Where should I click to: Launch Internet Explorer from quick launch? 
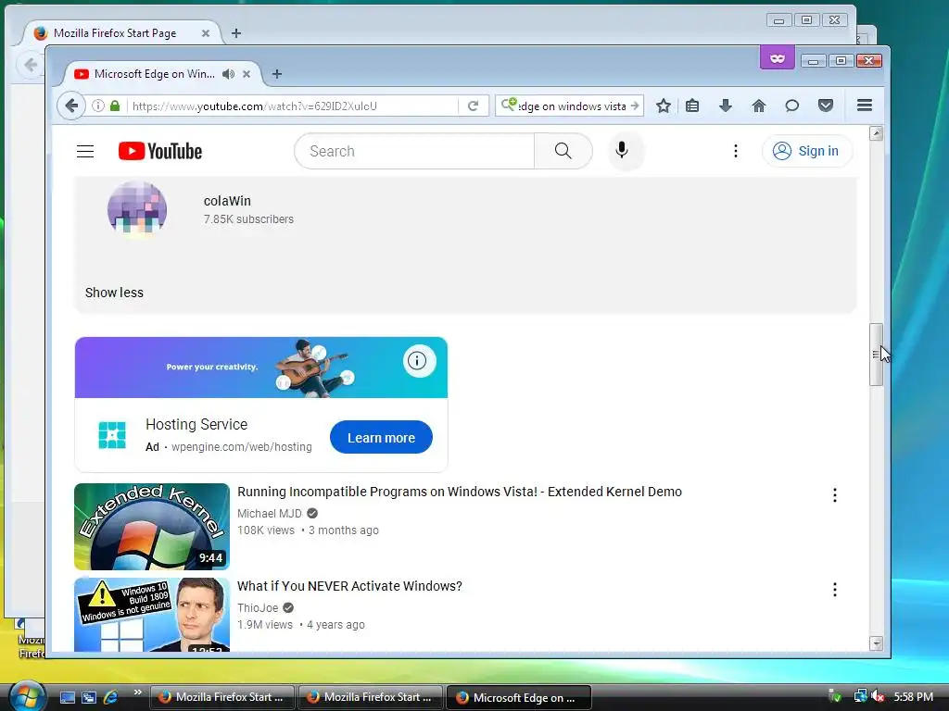111,697
